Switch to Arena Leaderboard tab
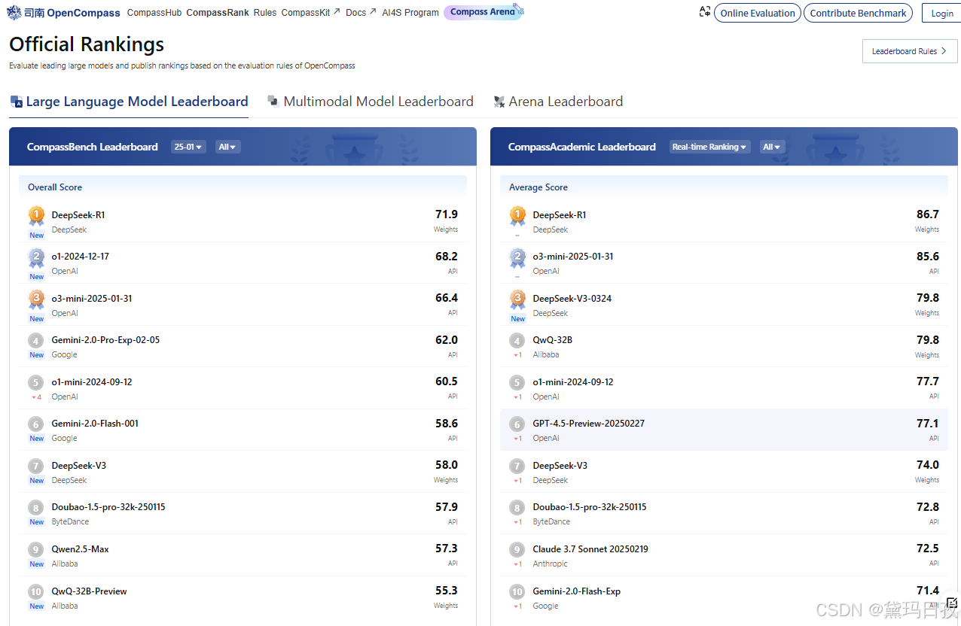Screen dimensions: 961x626 558,102
